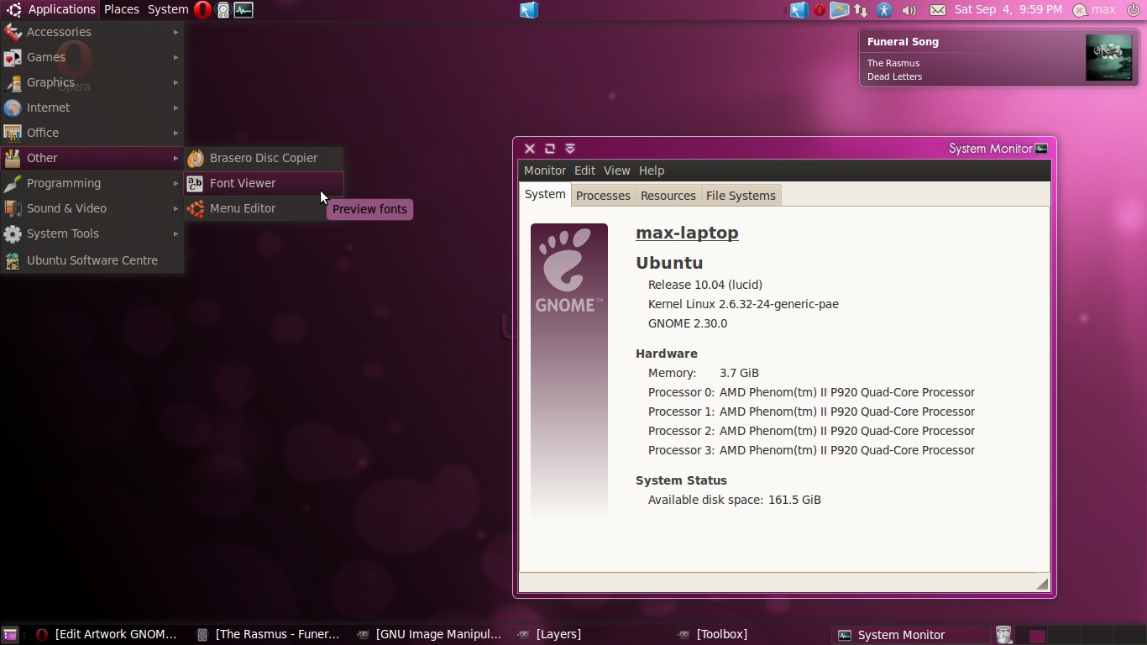The height and width of the screenshot is (645, 1147).
Task: Open the volume speaker indicator
Action: coord(909,10)
